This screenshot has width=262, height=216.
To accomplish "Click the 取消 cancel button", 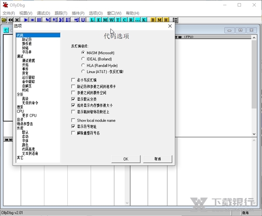I will (x=158, y=159).
